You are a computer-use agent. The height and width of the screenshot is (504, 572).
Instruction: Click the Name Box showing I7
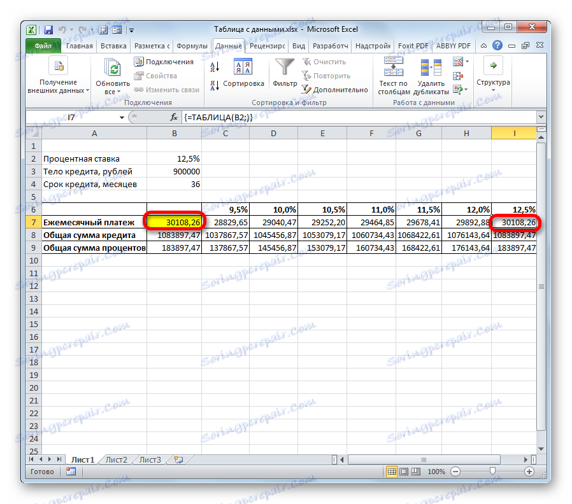[72, 117]
